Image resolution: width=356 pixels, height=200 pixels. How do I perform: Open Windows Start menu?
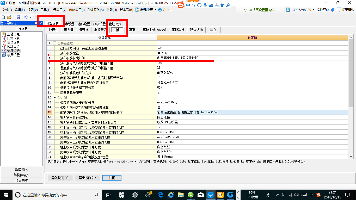(6, 195)
